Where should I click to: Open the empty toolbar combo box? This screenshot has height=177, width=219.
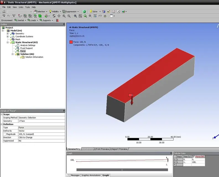pos(20,12)
